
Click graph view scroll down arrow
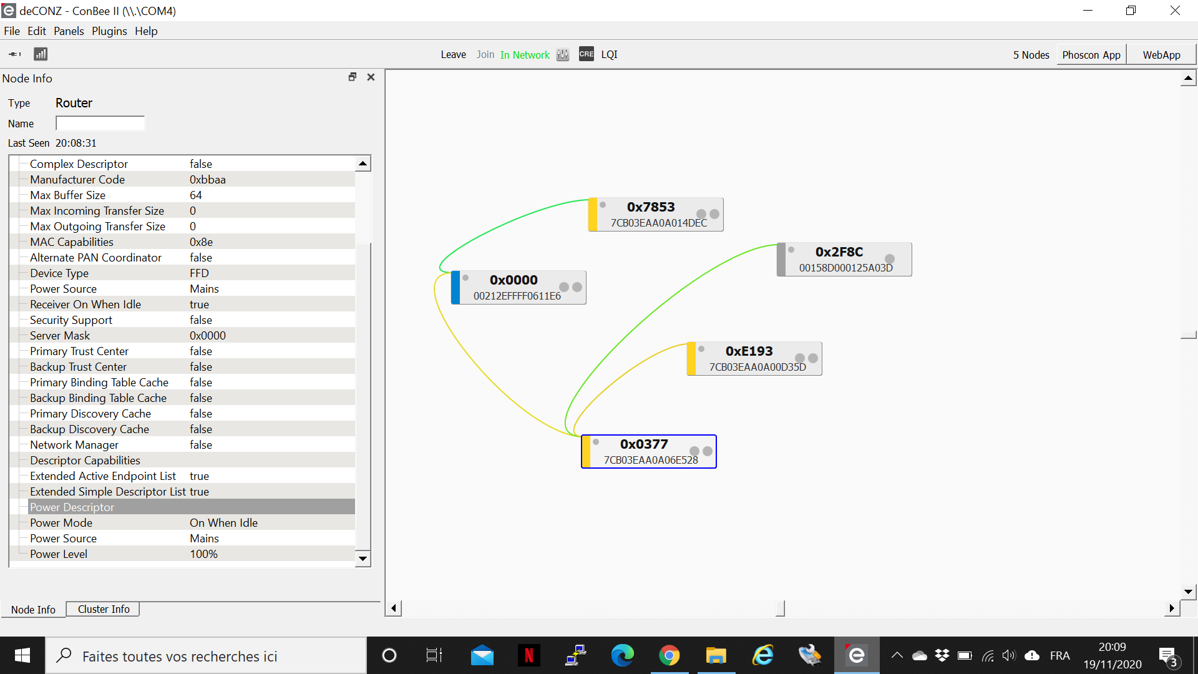pos(1188,592)
